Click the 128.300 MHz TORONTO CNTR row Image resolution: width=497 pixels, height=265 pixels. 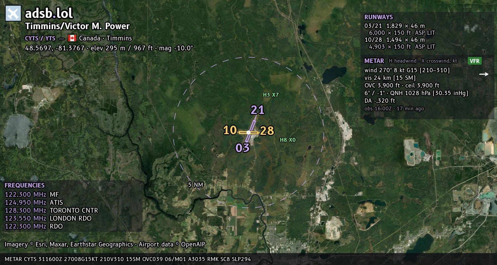[x=51, y=210]
